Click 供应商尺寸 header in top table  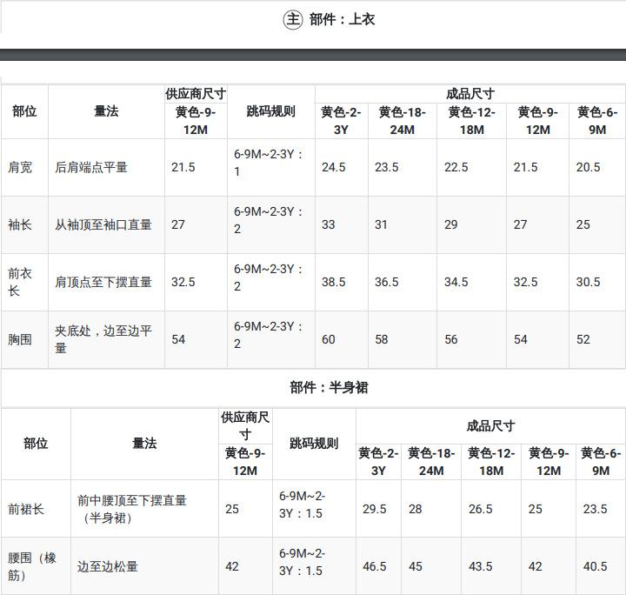pos(196,94)
